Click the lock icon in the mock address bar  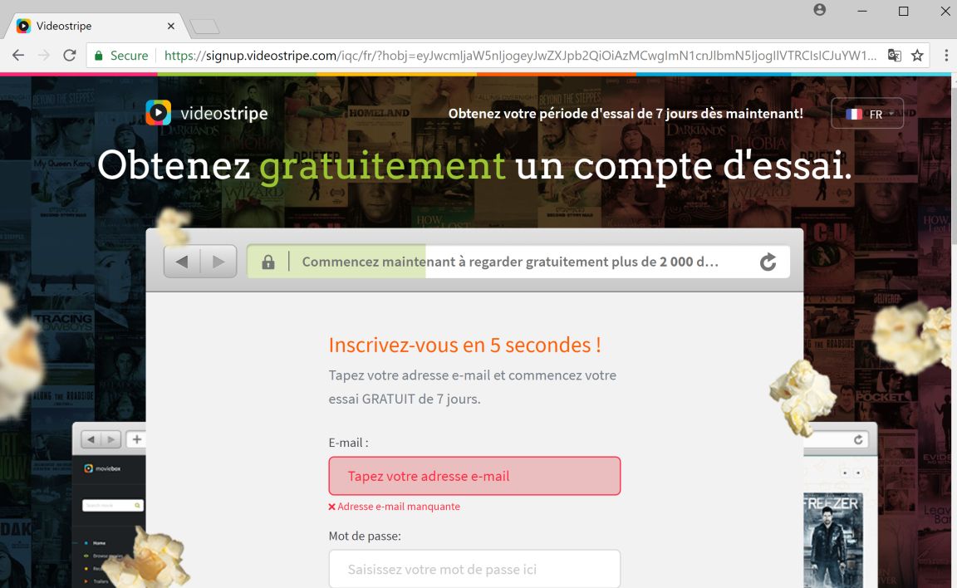pos(268,262)
